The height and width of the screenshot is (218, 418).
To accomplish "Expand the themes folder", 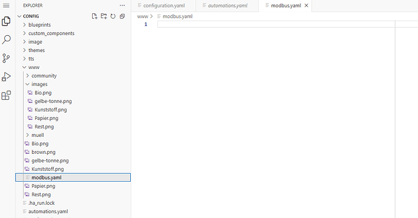I will pos(73,50).
